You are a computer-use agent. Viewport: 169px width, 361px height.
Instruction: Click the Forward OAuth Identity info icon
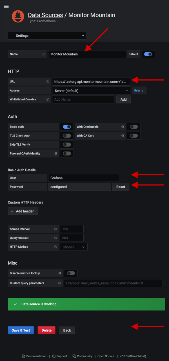(x=56, y=154)
